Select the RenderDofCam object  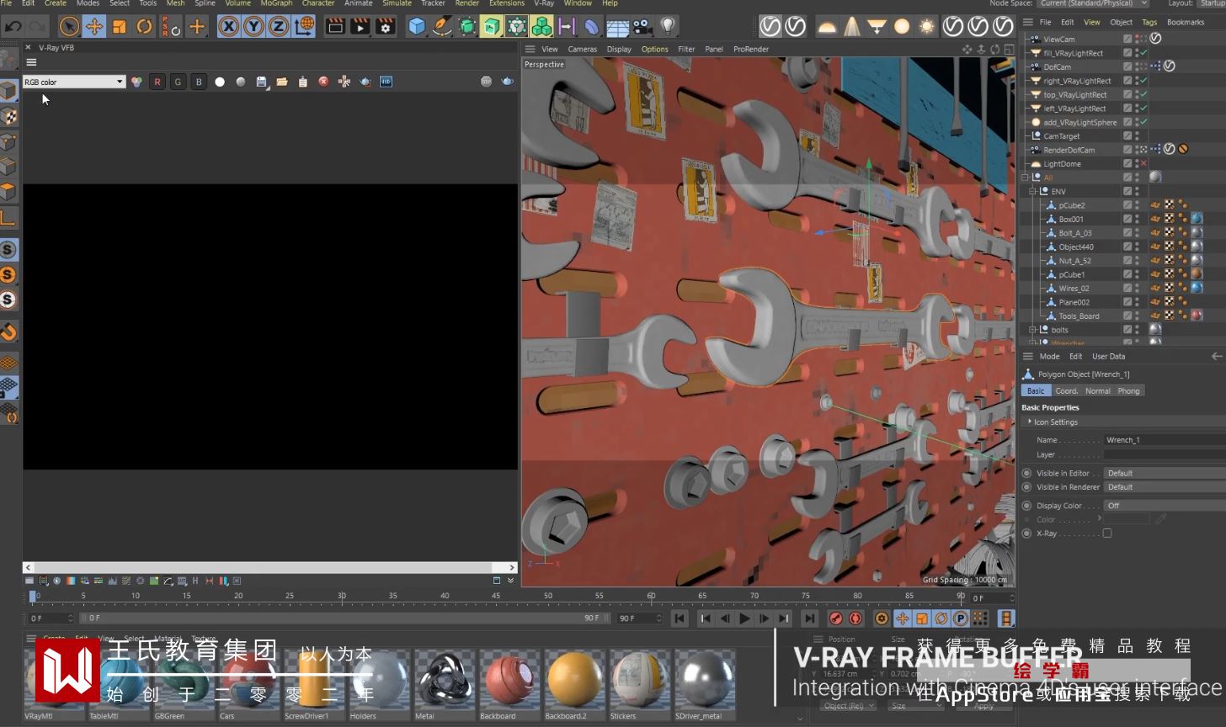pos(1069,150)
